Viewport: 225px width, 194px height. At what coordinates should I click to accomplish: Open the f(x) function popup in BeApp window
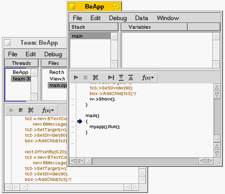point(148,78)
